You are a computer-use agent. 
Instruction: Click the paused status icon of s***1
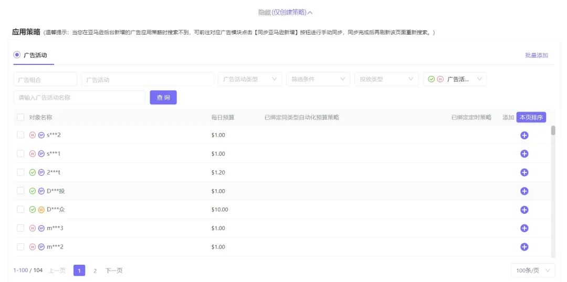click(32, 154)
